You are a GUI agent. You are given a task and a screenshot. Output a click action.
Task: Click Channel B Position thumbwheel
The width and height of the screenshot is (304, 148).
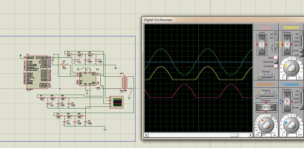(x=287, y=101)
